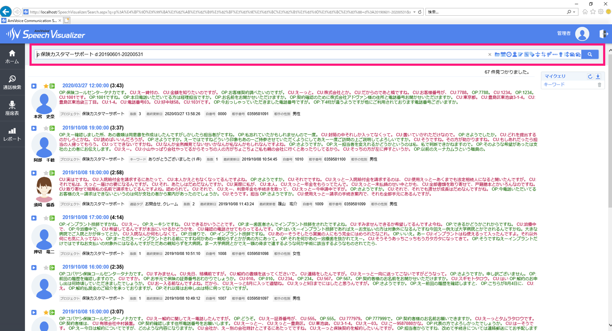Image resolution: width=612 pixels, height=331 pixels.
Task: Star the 2019/10/08 16:00:00 call
Action: [x=46, y=267]
